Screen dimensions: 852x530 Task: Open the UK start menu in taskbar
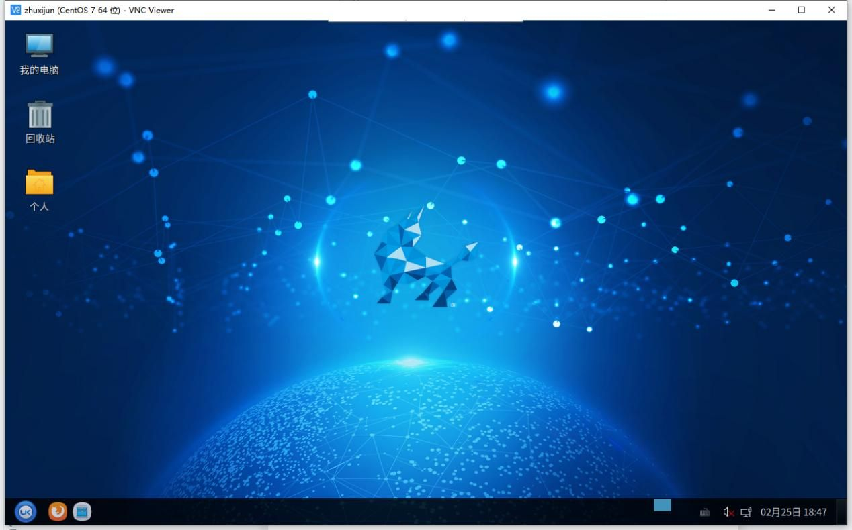tap(25, 512)
